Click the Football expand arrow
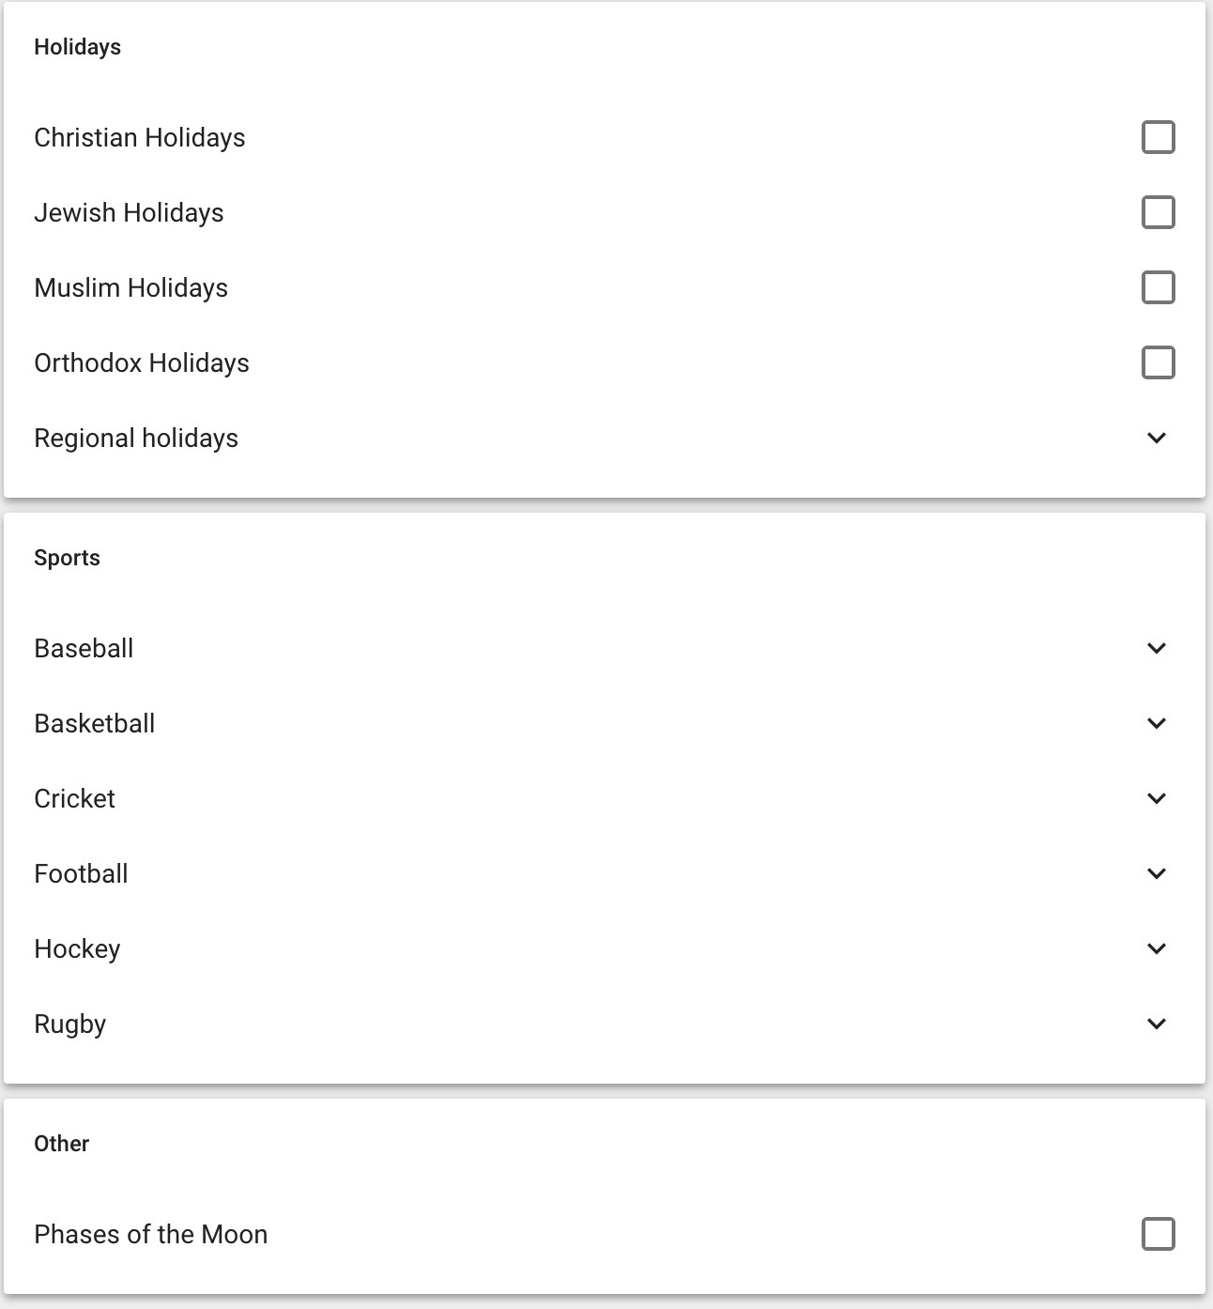Viewport: 1213px width, 1309px height. point(1157,873)
